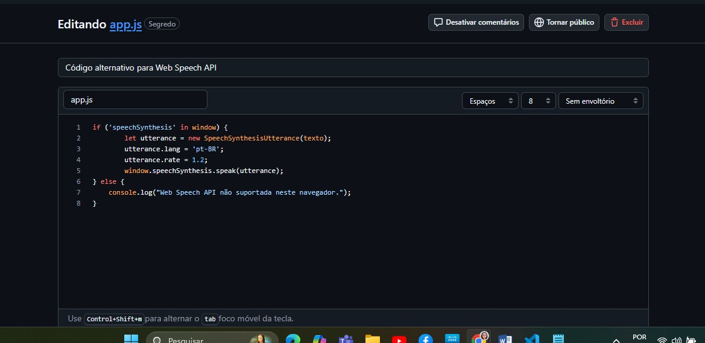705x343 pixels.
Task: Open Microsoft Teams from taskbar
Action: tap(346, 339)
